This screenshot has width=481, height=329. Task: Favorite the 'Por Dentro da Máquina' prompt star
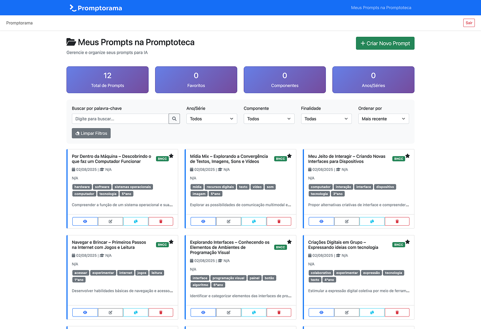coord(171,156)
